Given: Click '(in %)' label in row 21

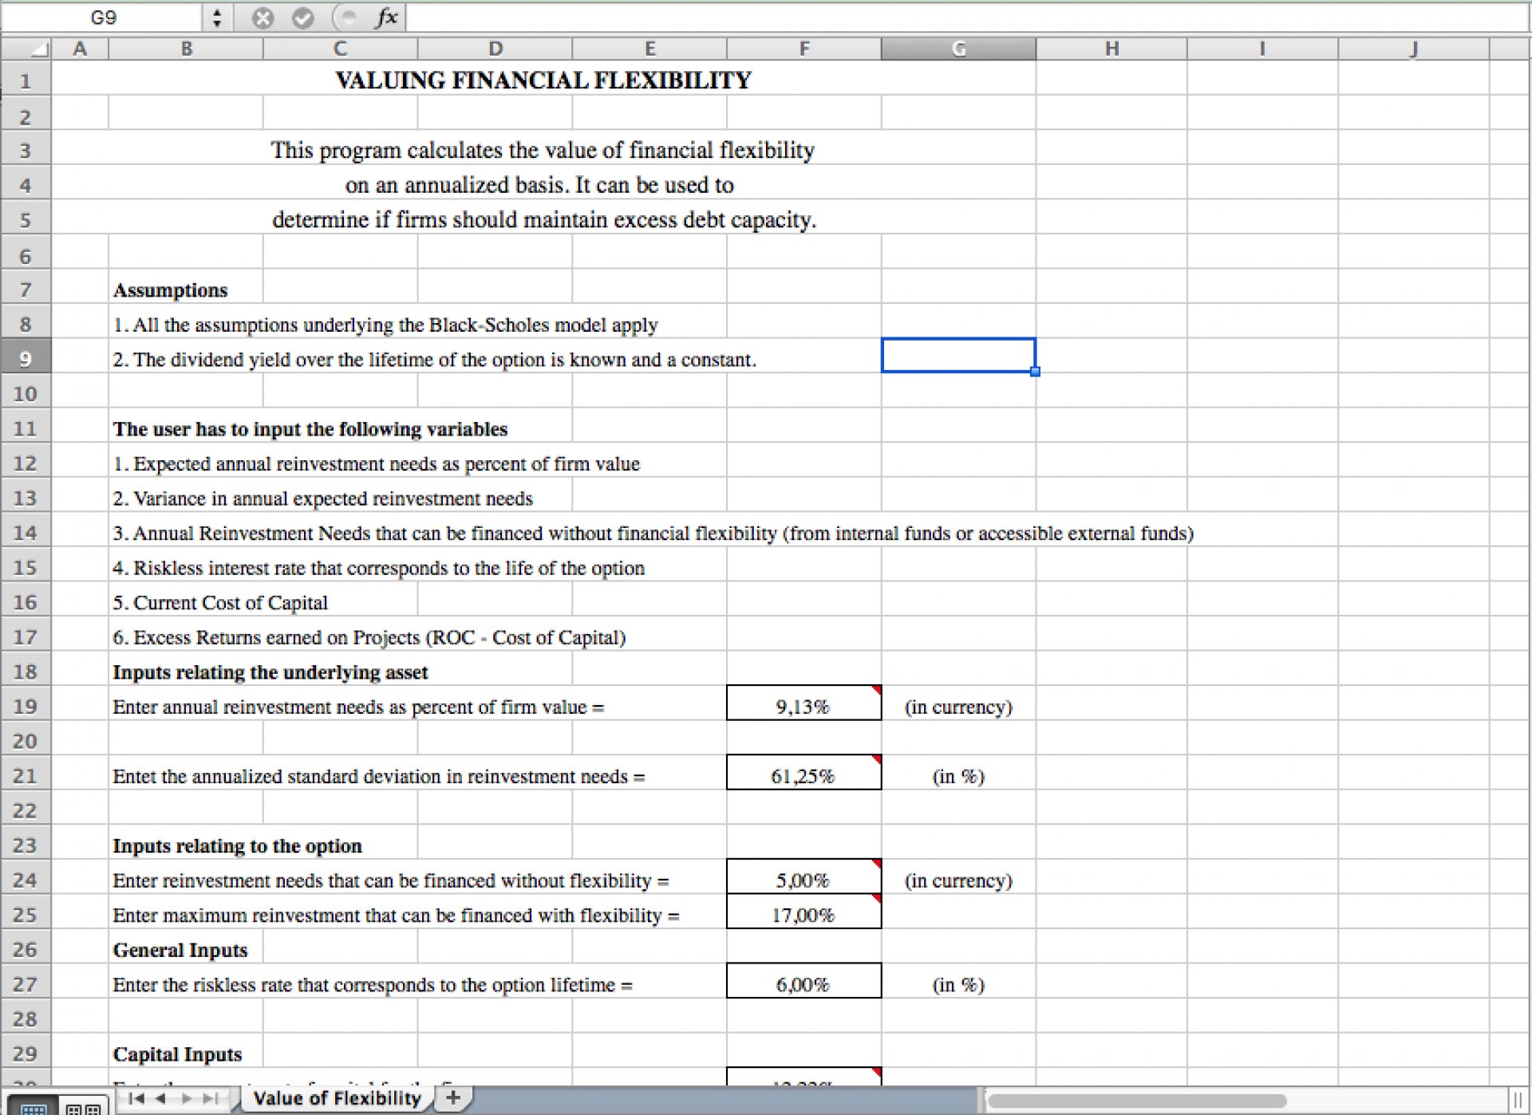Looking at the screenshot, I should (x=958, y=777).
